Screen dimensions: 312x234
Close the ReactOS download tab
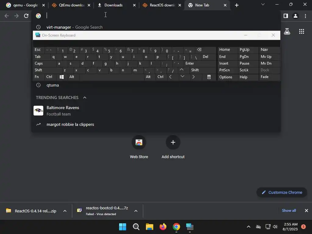(180, 5)
